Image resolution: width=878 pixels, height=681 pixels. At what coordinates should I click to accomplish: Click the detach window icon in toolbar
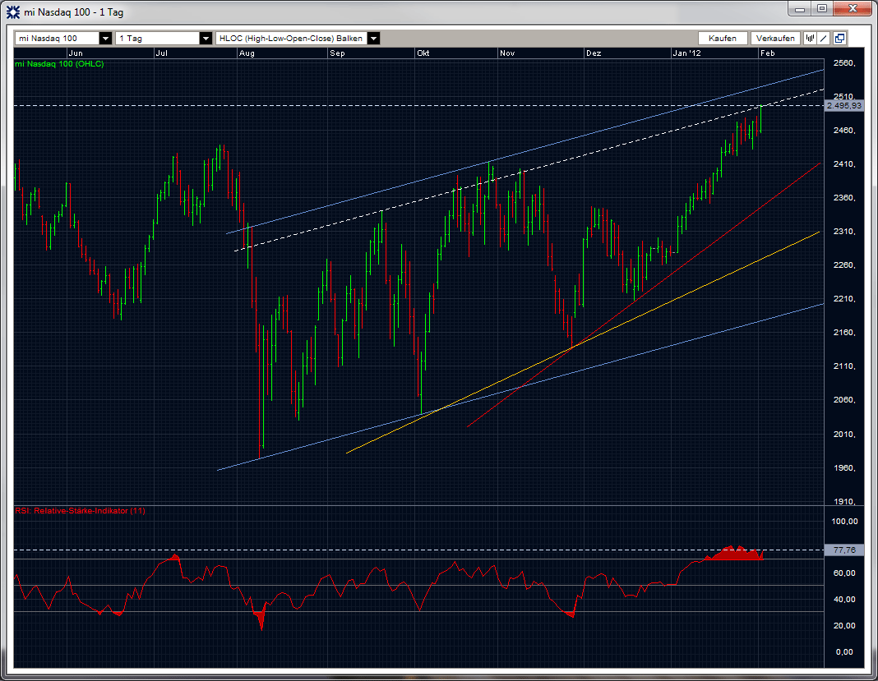839,38
